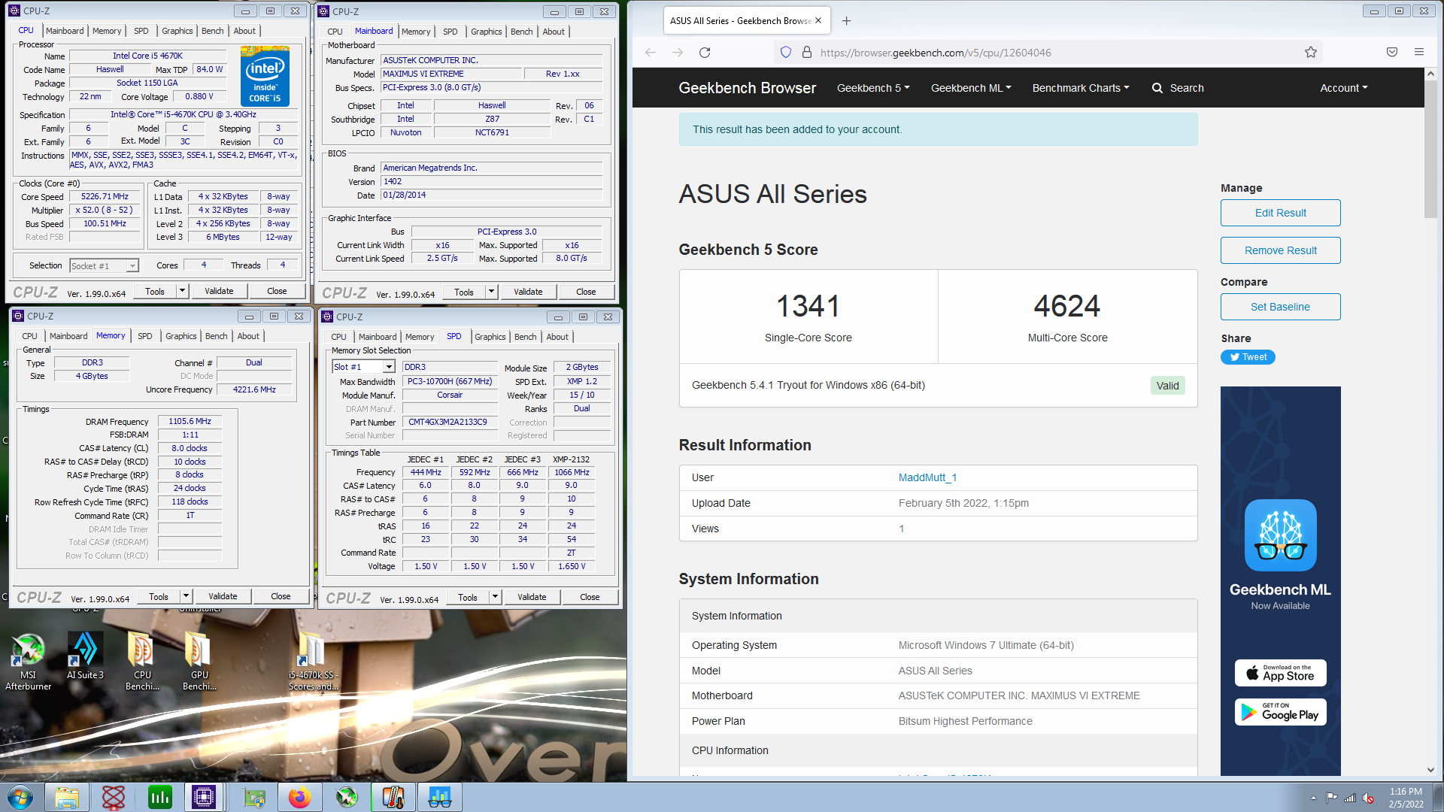Click the Download on the App Store badge
This screenshot has height=812, width=1444.
click(1280, 673)
